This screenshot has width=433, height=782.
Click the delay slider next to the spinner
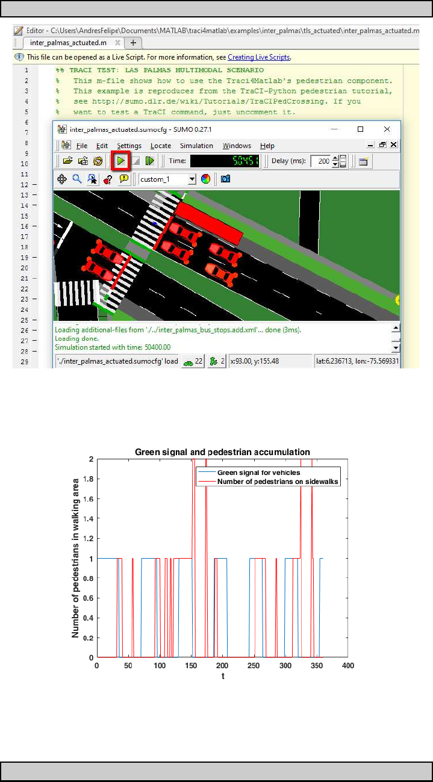pyautogui.click(x=343, y=161)
